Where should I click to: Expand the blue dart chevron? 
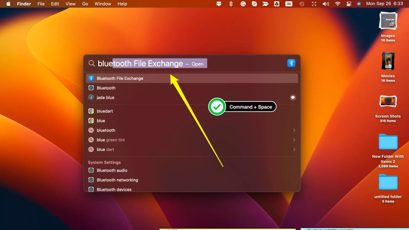tap(294, 149)
